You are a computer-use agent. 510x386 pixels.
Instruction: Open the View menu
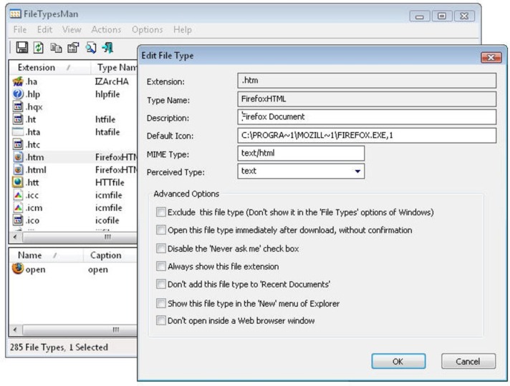click(72, 29)
